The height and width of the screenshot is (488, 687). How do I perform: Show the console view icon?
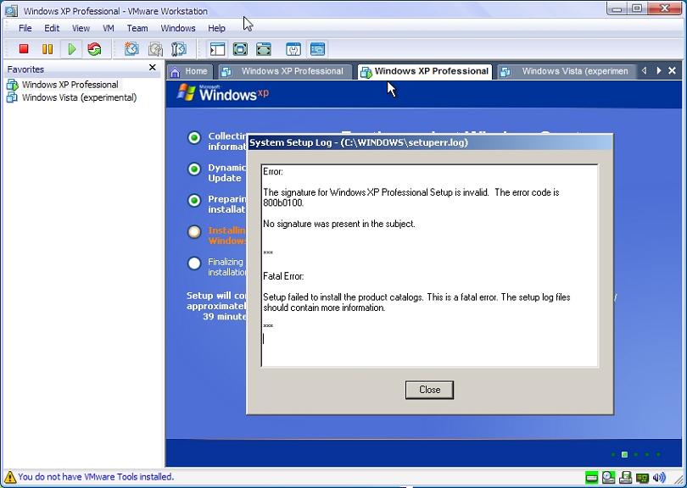tap(317, 49)
